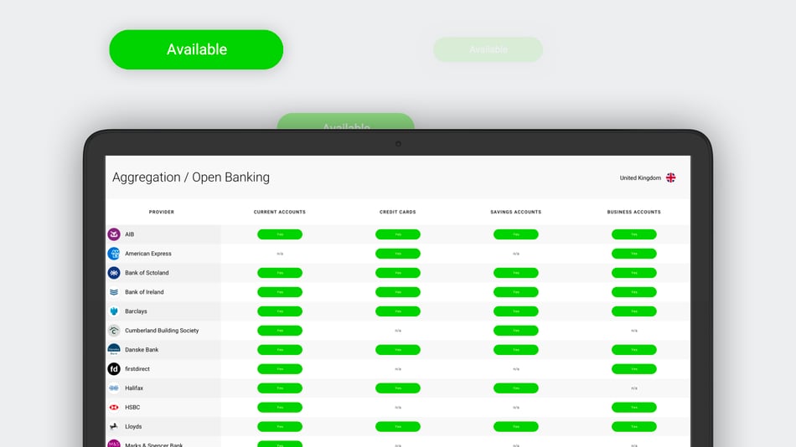
Task: Select the Lloyds provider name
Action: (x=133, y=427)
